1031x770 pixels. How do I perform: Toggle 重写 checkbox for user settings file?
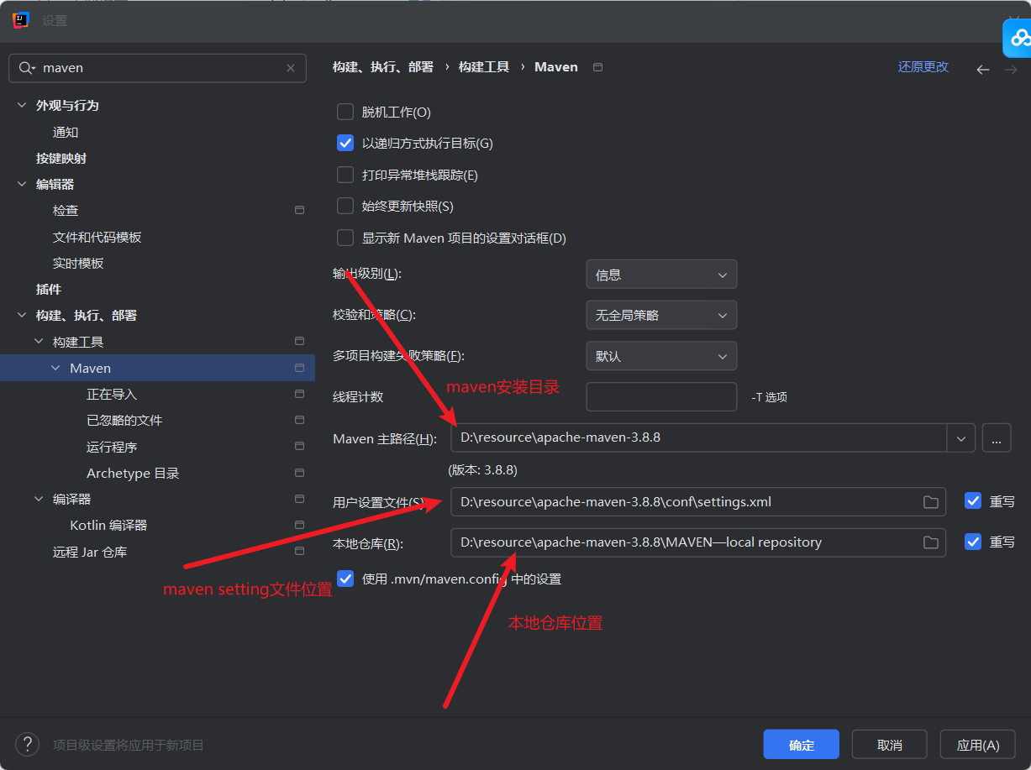click(x=973, y=501)
